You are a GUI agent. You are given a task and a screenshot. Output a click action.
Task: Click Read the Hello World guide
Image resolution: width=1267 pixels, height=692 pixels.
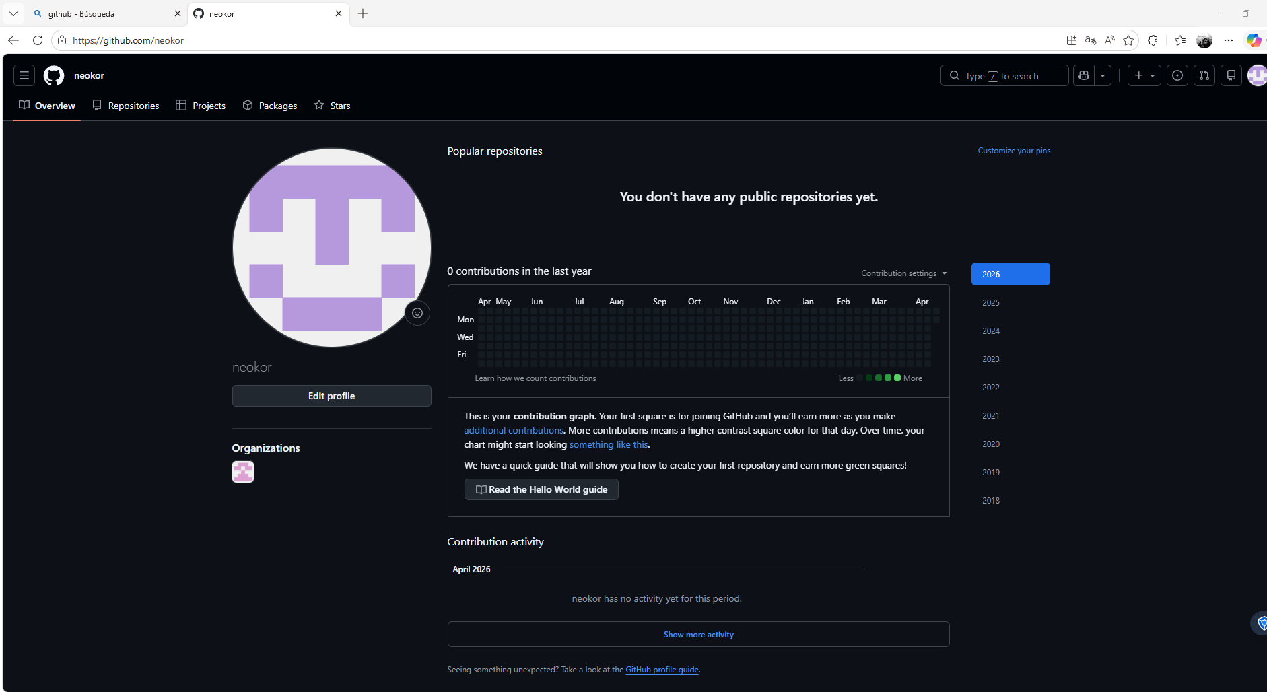tap(541, 489)
